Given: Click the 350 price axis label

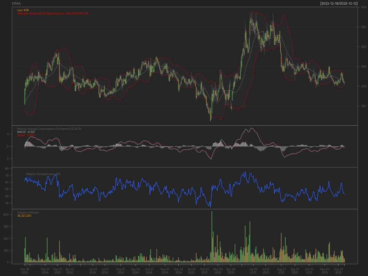Looking at the screenshot, I should coord(364,106).
